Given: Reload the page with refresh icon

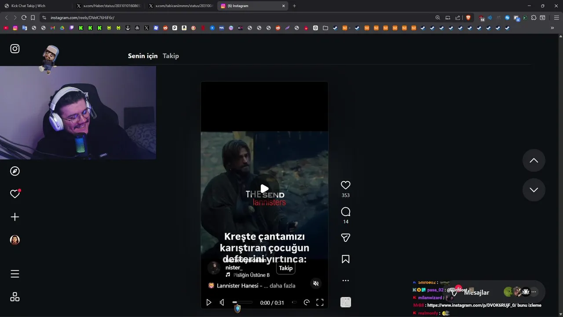Looking at the screenshot, I should coord(24,18).
